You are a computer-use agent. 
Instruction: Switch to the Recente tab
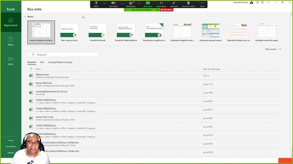[x=32, y=62]
